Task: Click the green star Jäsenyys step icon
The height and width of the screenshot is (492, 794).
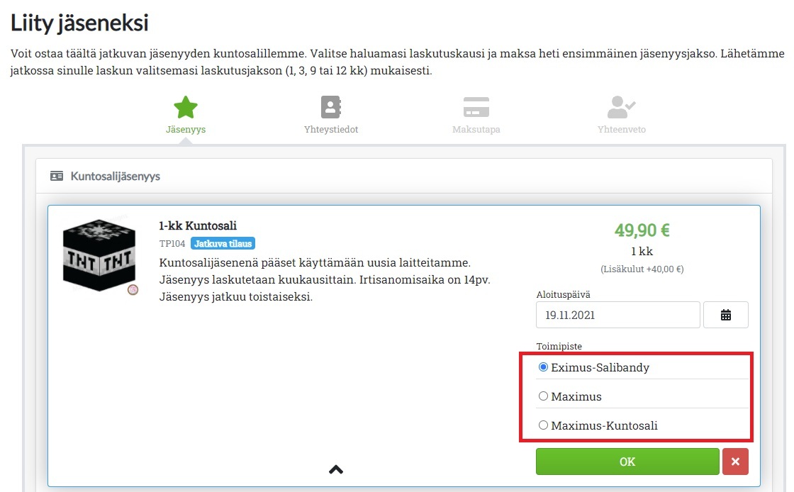Action: pyautogui.click(x=186, y=107)
